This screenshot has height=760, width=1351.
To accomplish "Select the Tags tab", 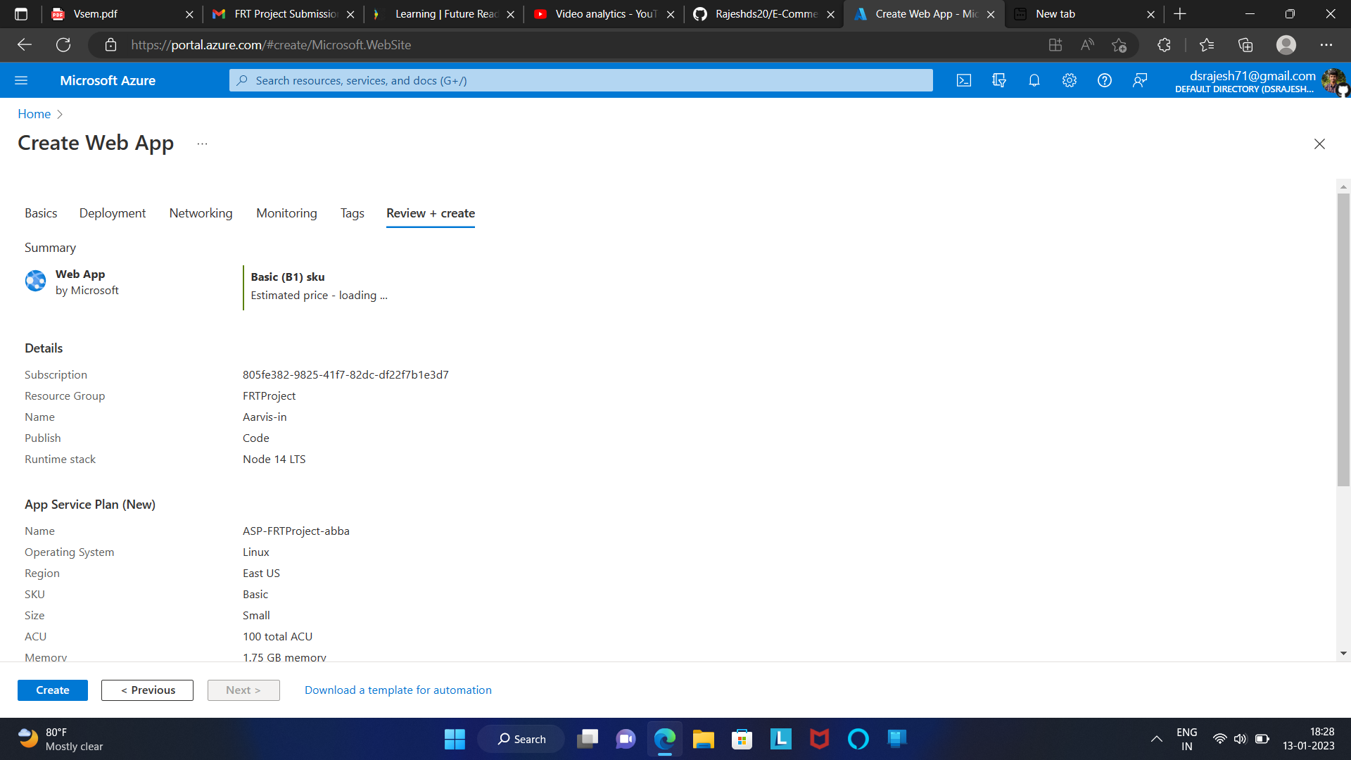I will tap(352, 213).
